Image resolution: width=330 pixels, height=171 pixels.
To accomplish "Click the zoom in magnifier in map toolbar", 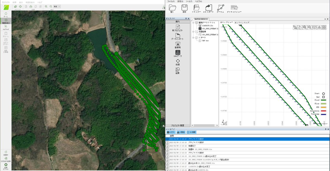I will click(46, 6).
